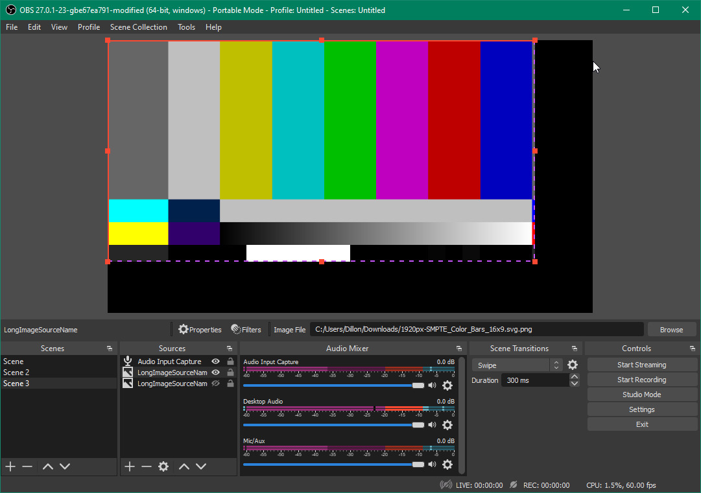701x493 pixels.
Task: Mute the Mic/Aux channel
Action: [x=432, y=464]
